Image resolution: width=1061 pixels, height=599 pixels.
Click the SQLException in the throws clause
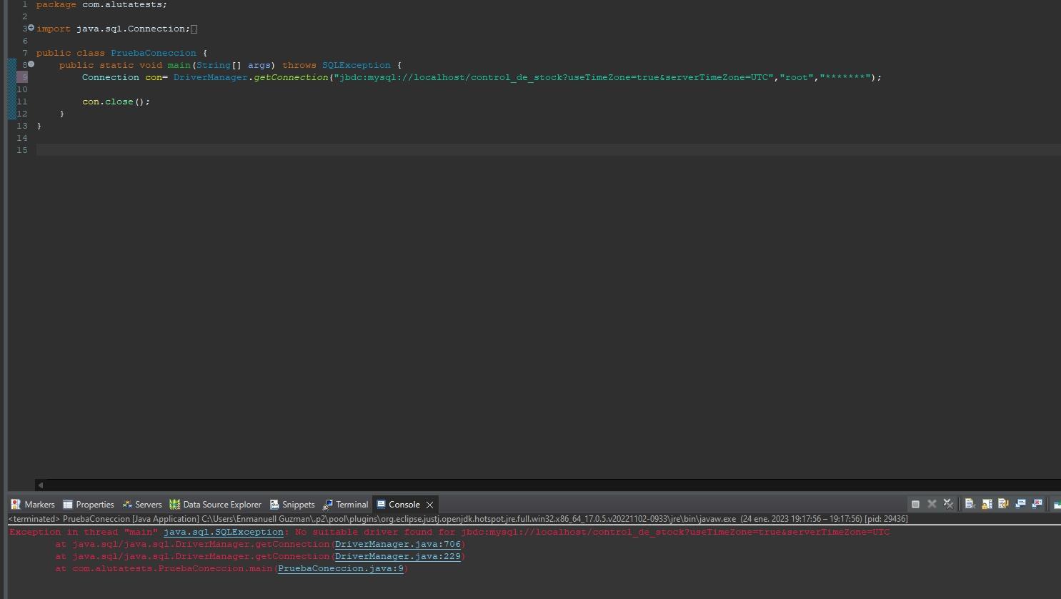click(x=357, y=65)
